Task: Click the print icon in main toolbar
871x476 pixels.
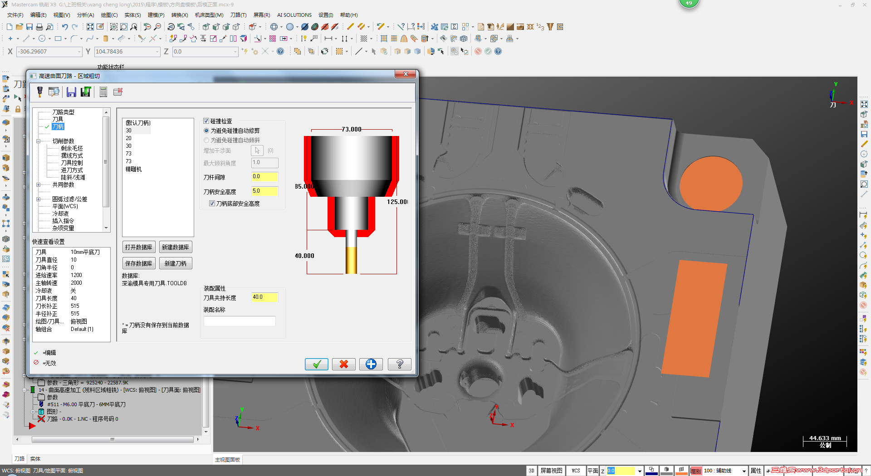Action: [x=39, y=27]
